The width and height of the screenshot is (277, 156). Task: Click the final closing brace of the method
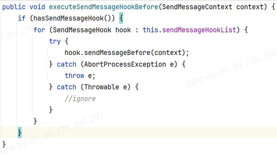4,144
